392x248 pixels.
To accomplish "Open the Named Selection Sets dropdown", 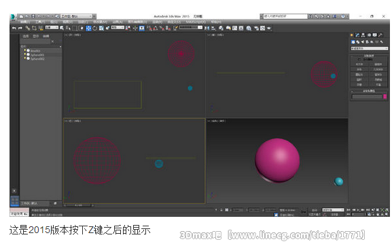I will pos(191,27).
